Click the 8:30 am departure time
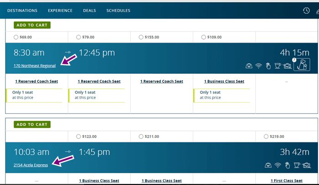The height and width of the screenshot is (185, 319). tap(29, 53)
